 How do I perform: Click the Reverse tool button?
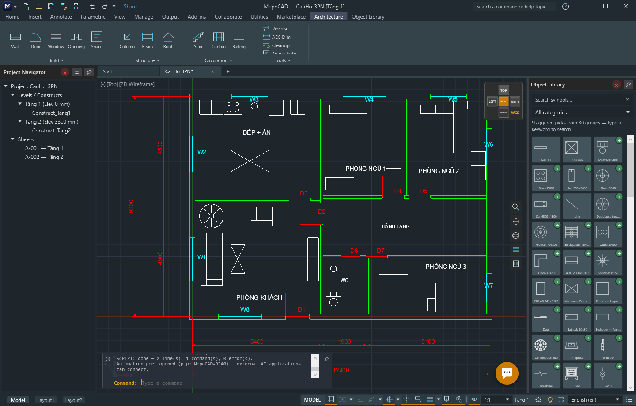[276, 29]
